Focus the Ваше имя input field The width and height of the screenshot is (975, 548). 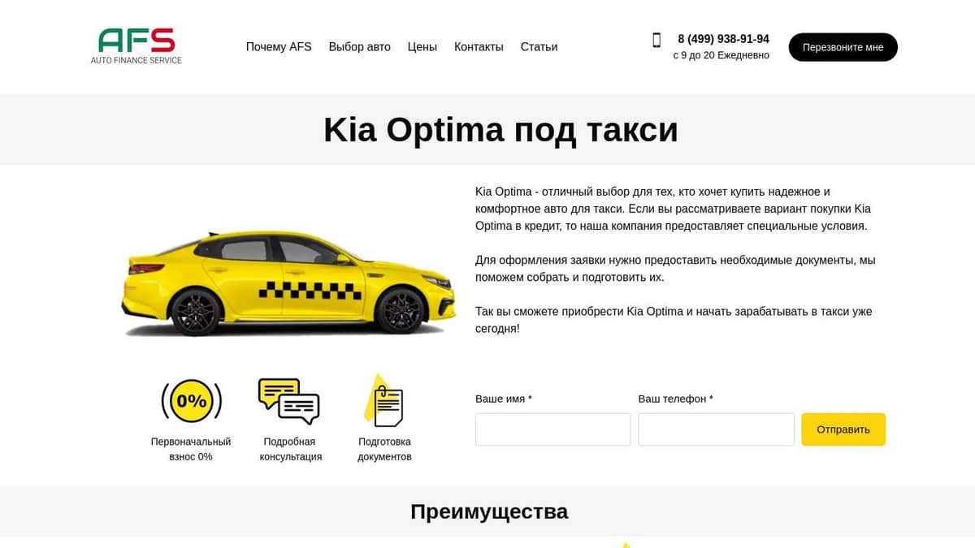[x=553, y=429]
